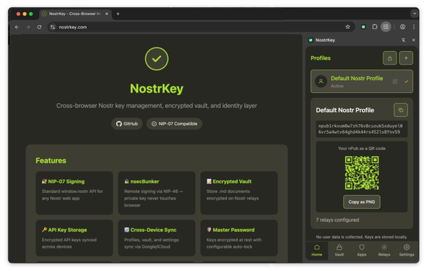The image size is (427, 271).
Task: Toggle the browser side panel button
Action: pyautogui.click(x=386, y=27)
